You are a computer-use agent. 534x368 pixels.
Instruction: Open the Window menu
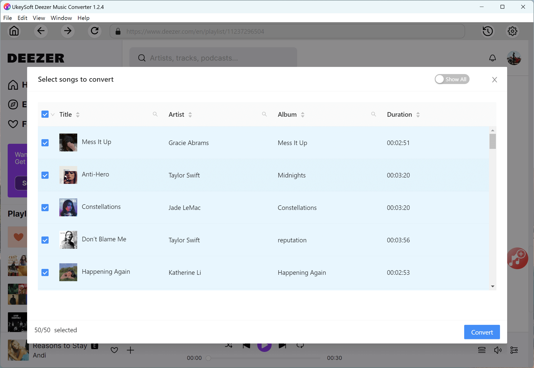61,18
